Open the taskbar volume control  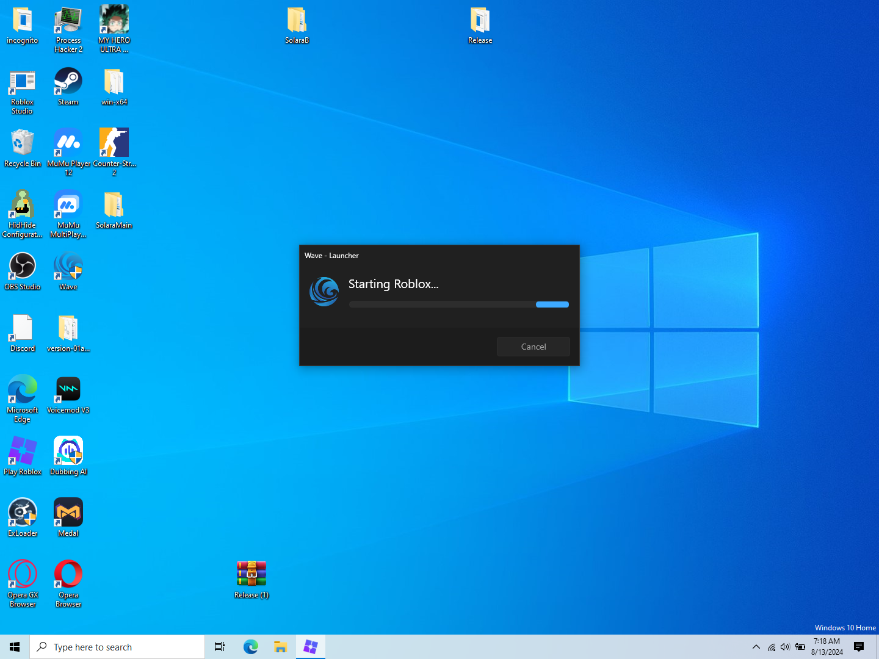tap(785, 647)
